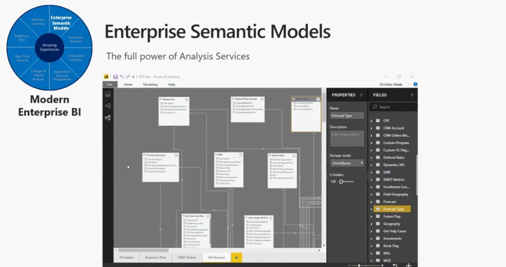Click the blue help question mark icon
The width and height of the screenshot is (506, 267).
tap(415, 84)
